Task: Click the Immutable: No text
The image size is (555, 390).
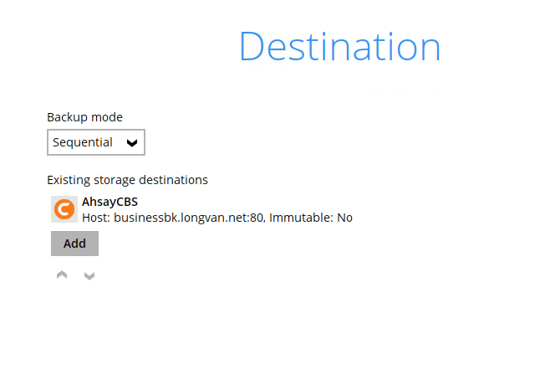Action: [311, 218]
